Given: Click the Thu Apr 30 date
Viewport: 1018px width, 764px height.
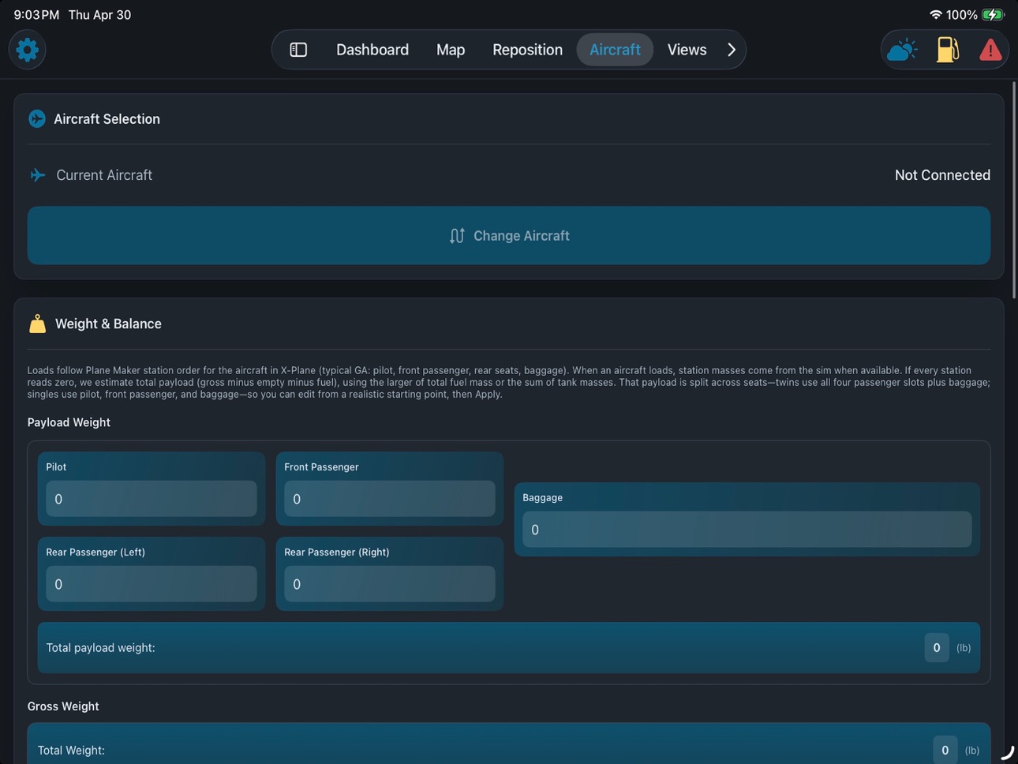Looking at the screenshot, I should pyautogui.click(x=99, y=14).
